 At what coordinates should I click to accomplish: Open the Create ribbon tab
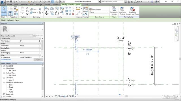click(x=9, y=4)
